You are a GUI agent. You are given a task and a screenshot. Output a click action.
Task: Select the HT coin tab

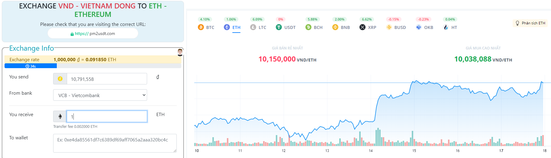click(450, 27)
